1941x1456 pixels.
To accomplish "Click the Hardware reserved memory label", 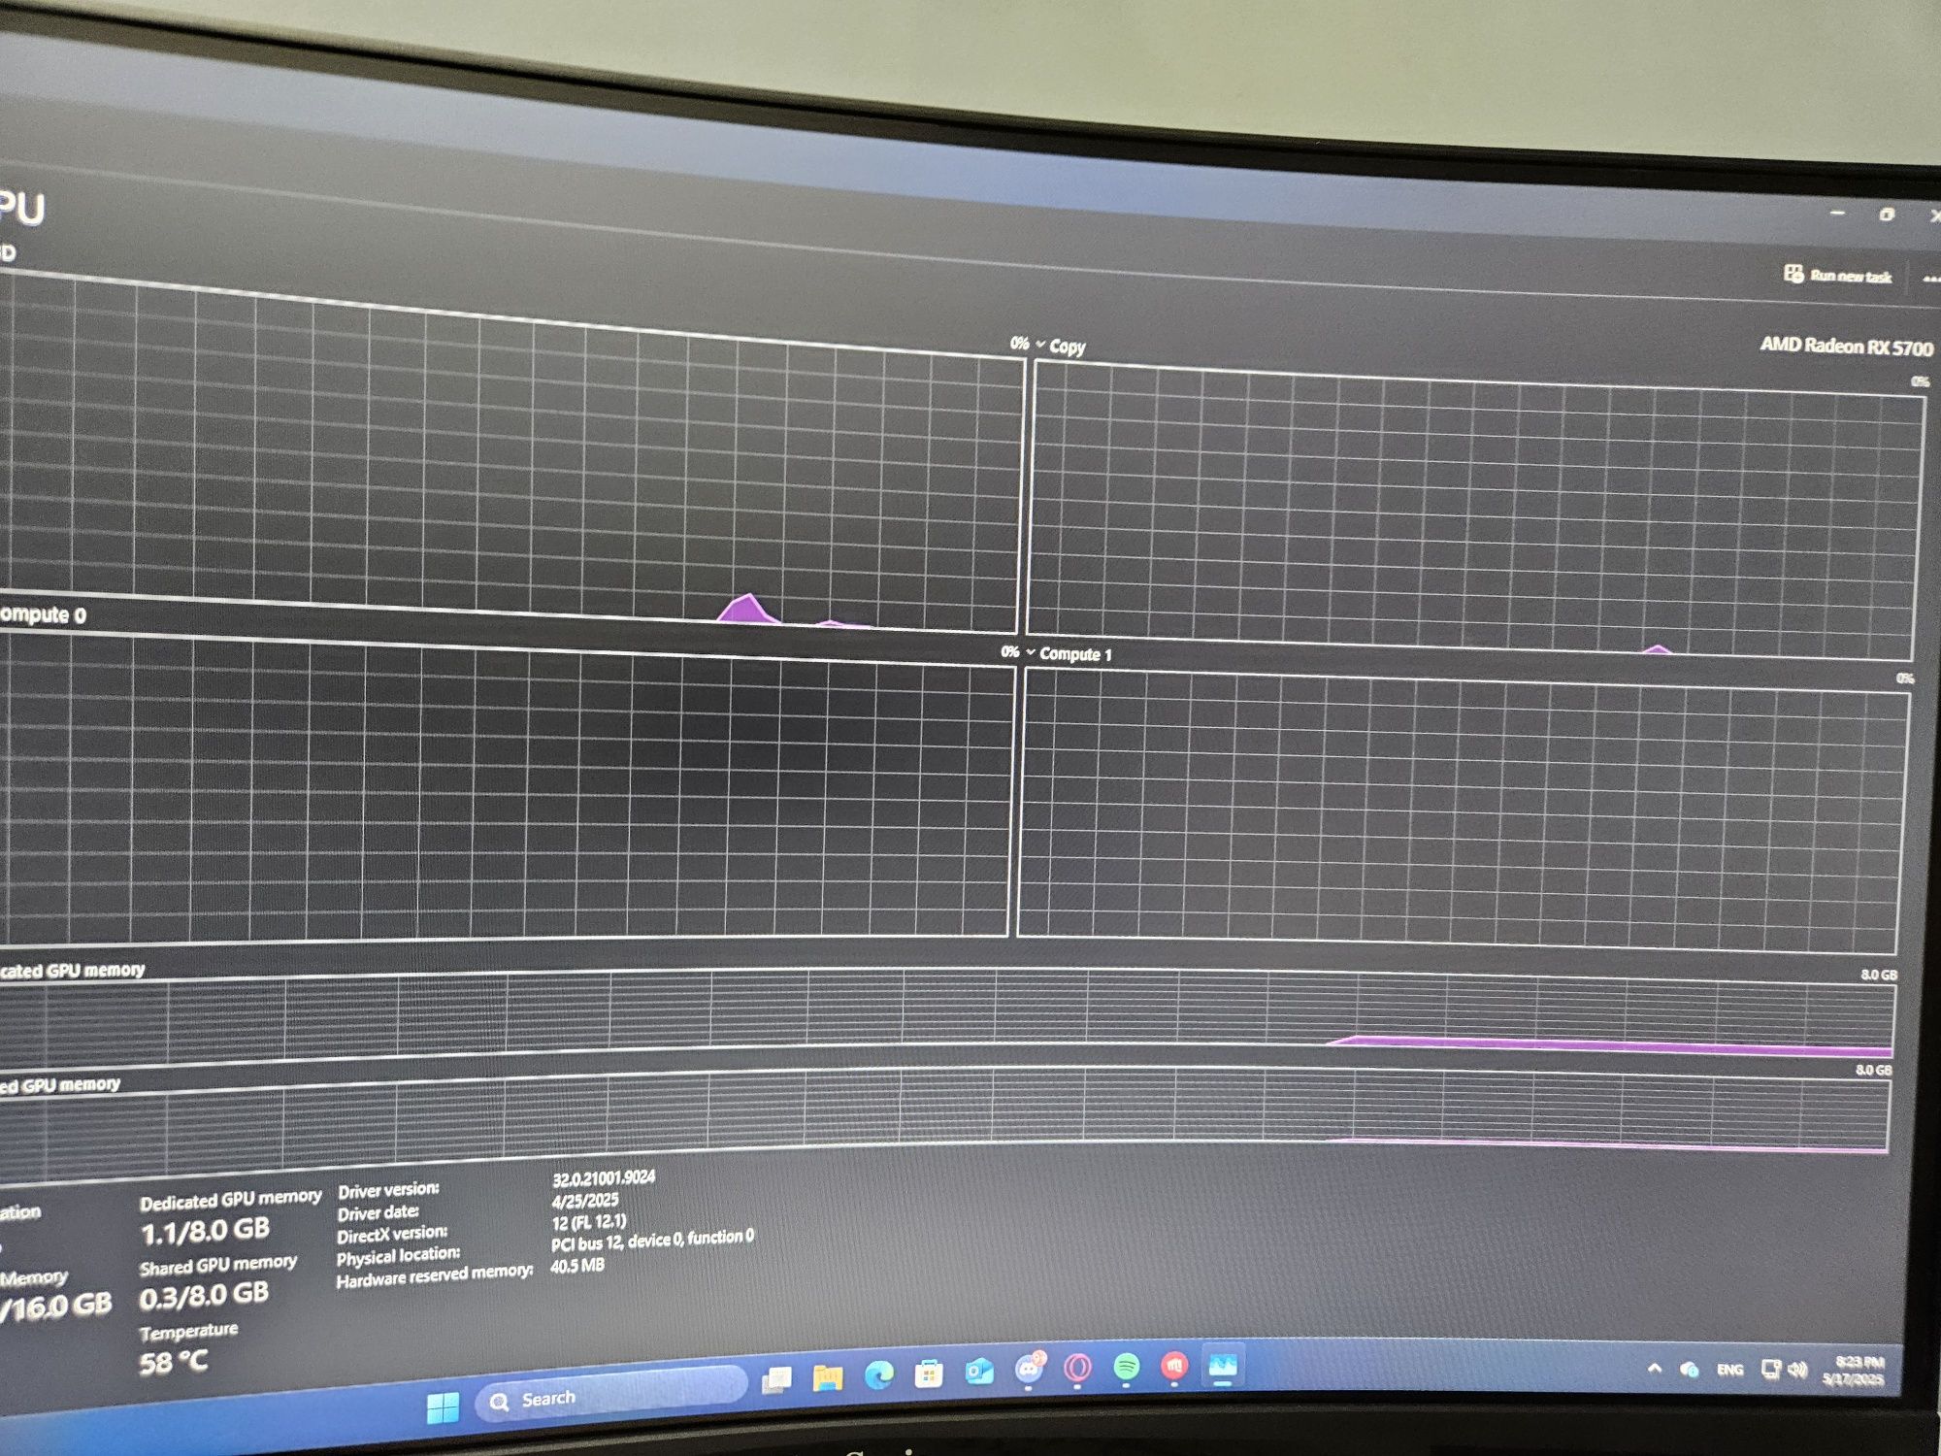I will click(x=435, y=1274).
